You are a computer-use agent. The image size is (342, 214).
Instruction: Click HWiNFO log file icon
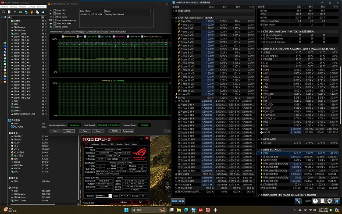[x=322, y=201]
